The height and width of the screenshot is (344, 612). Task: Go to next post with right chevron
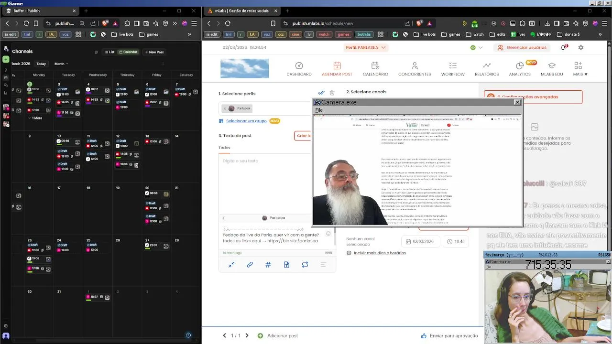[247, 336]
